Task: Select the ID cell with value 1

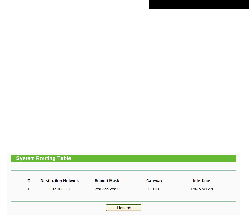Action: [x=28, y=189]
